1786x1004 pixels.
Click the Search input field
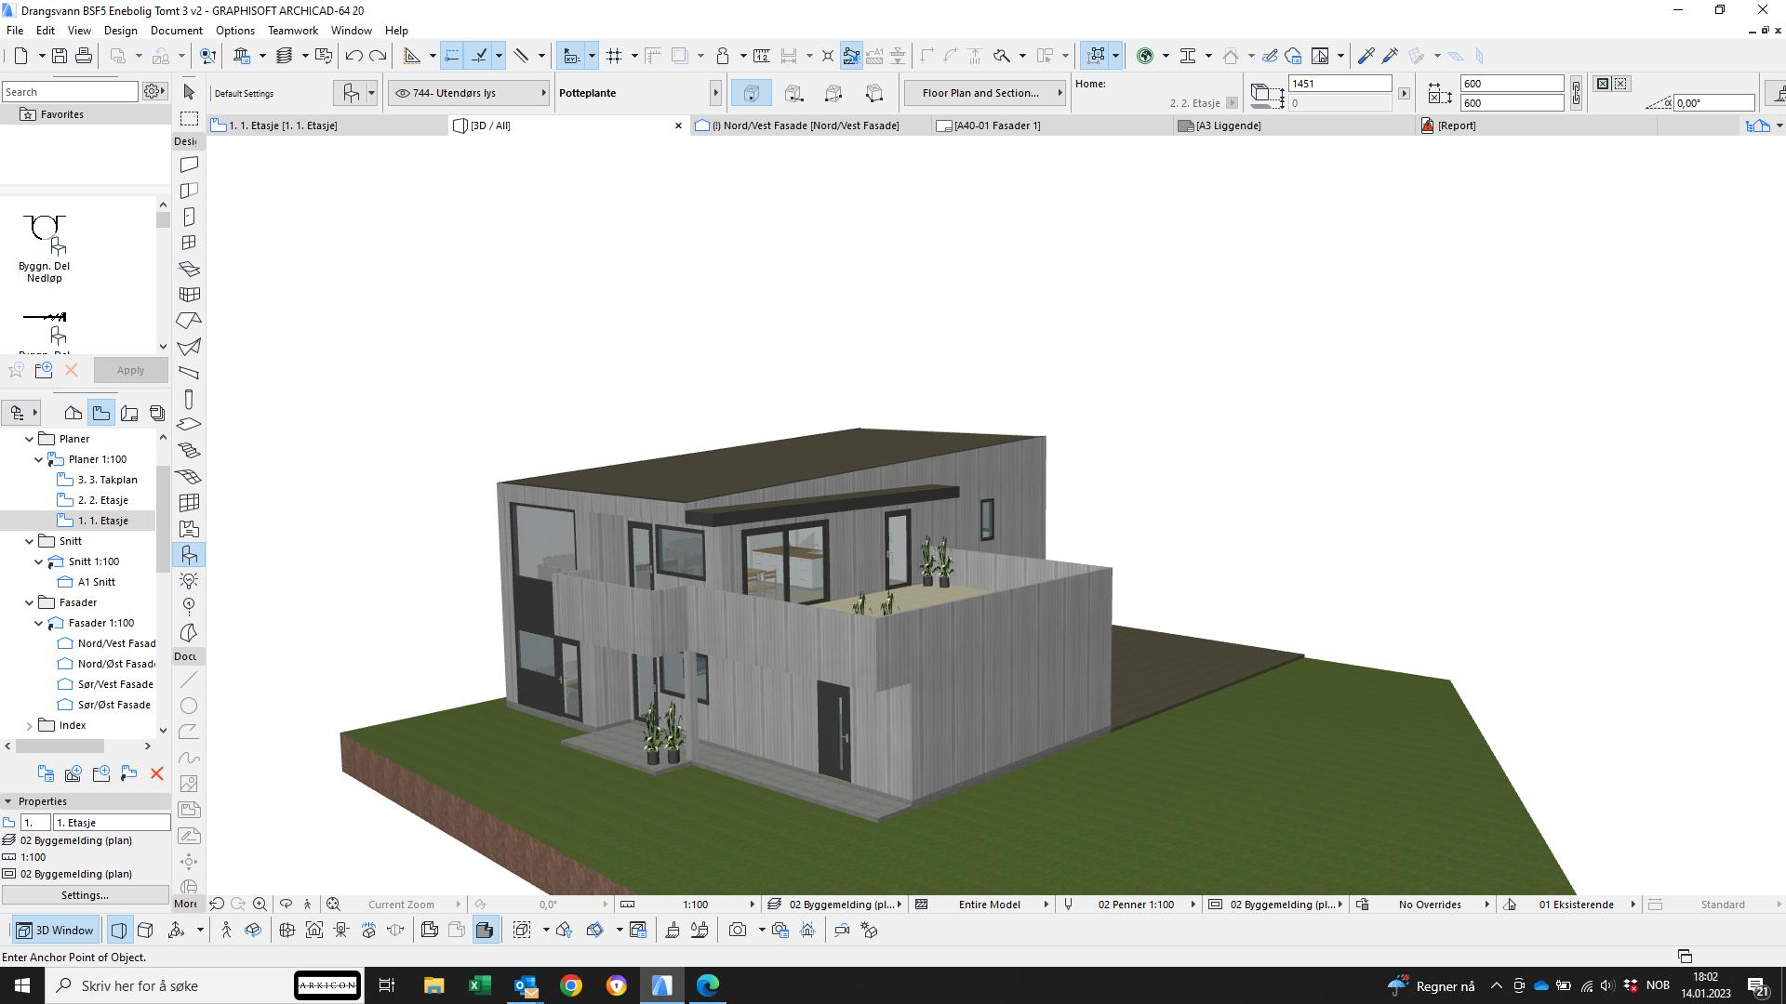click(70, 92)
